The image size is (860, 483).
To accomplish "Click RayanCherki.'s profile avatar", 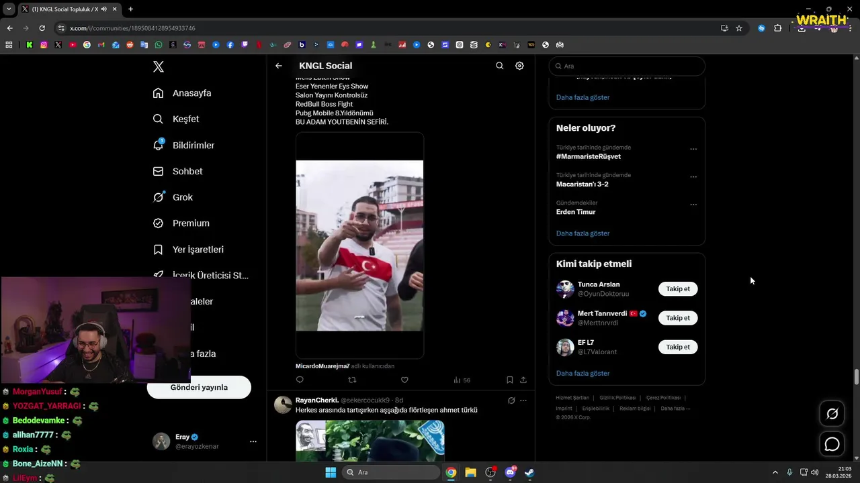I will pos(283,405).
